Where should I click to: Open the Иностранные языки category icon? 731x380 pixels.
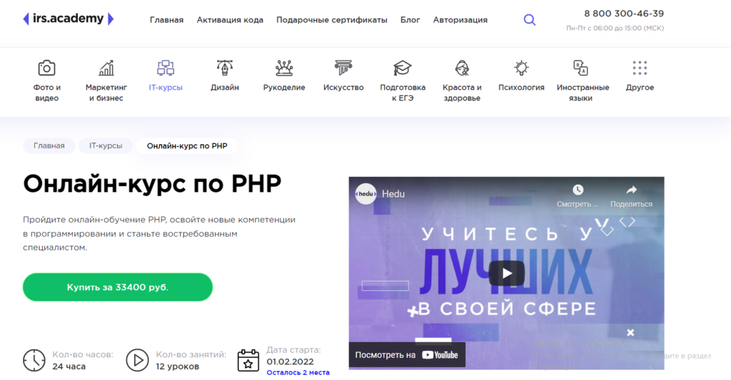[x=580, y=68]
